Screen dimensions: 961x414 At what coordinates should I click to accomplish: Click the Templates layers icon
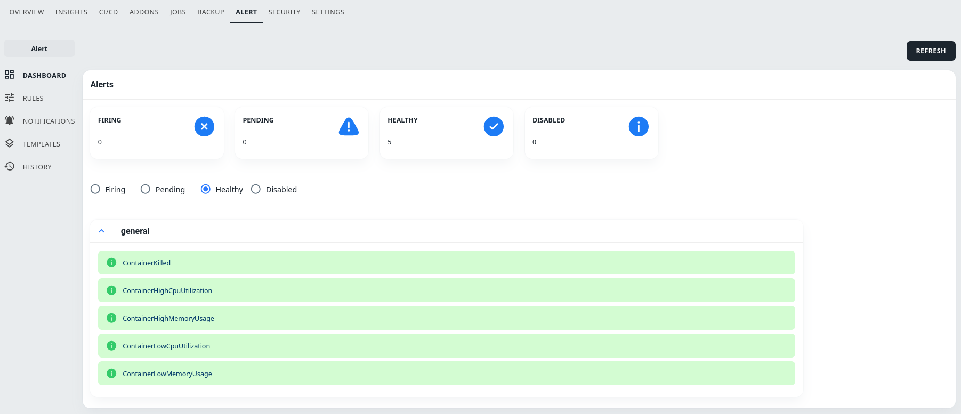click(10, 143)
